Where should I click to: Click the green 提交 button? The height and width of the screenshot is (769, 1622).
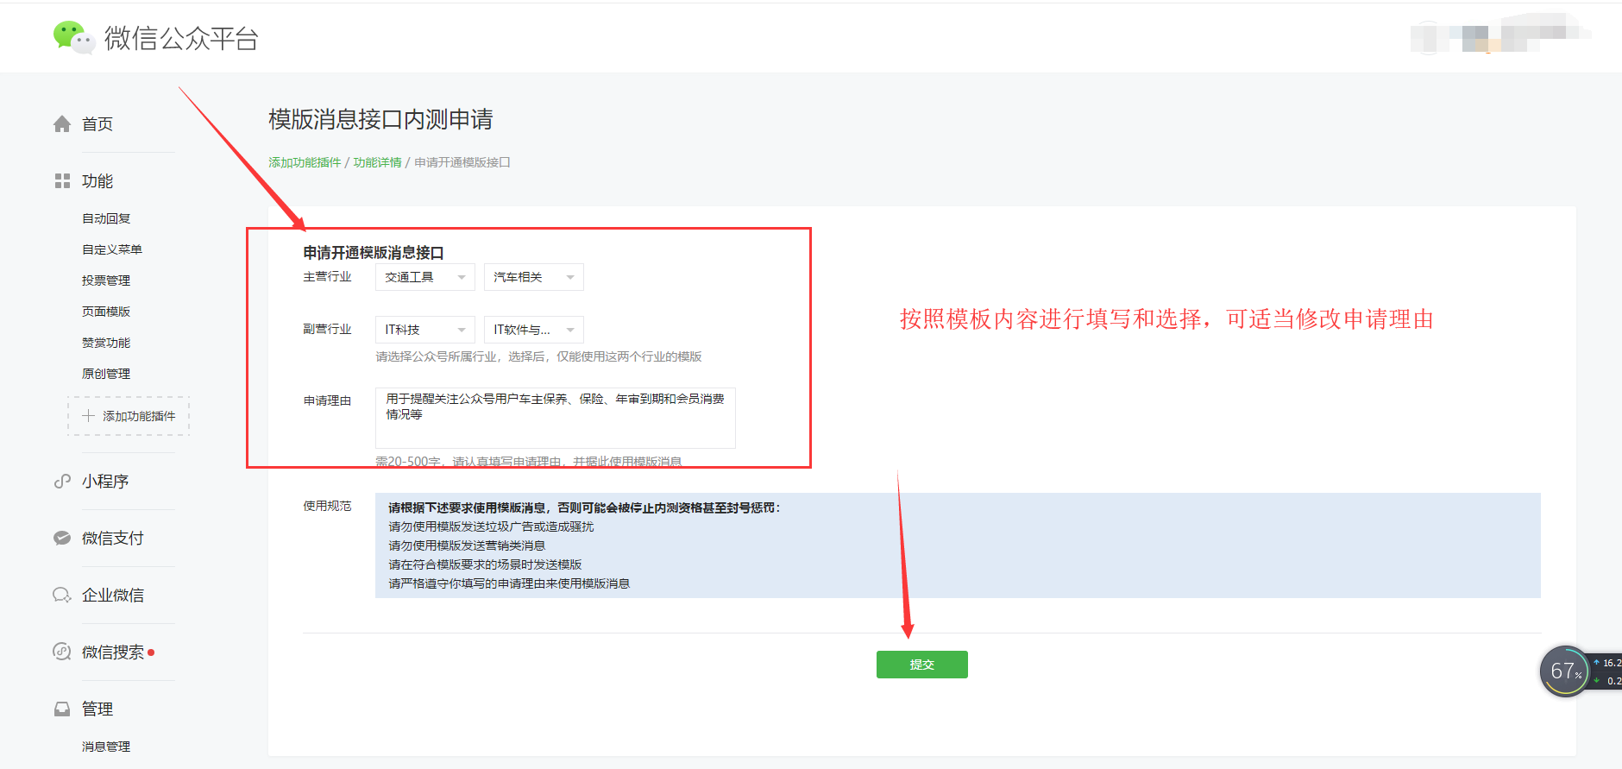922,665
